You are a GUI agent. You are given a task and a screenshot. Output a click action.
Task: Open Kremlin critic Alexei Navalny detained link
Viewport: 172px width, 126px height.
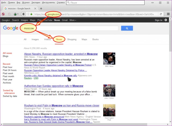(x=51, y=75)
